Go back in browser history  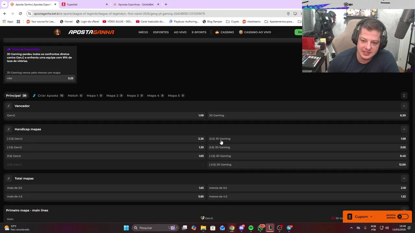point(5,14)
